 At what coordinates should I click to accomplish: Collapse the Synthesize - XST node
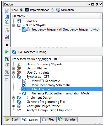13,77
